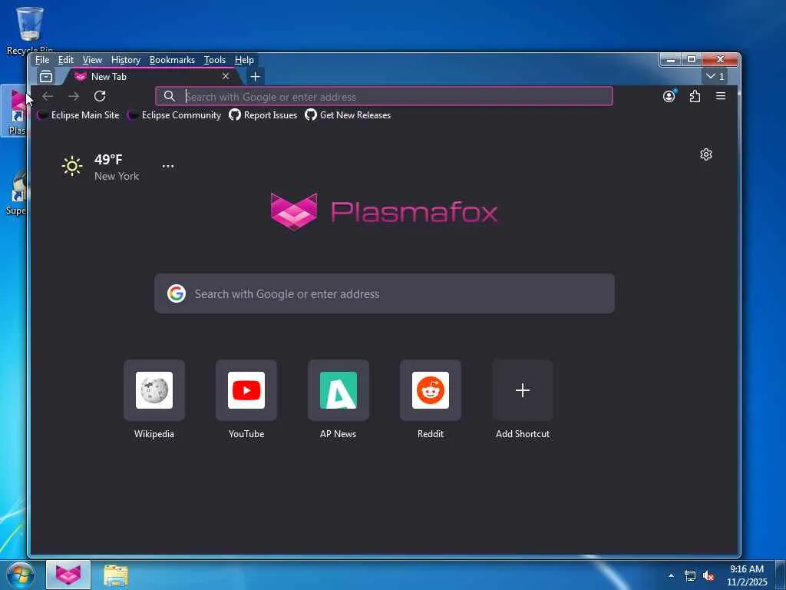Expand the list all tabs dropdown

[x=715, y=76]
